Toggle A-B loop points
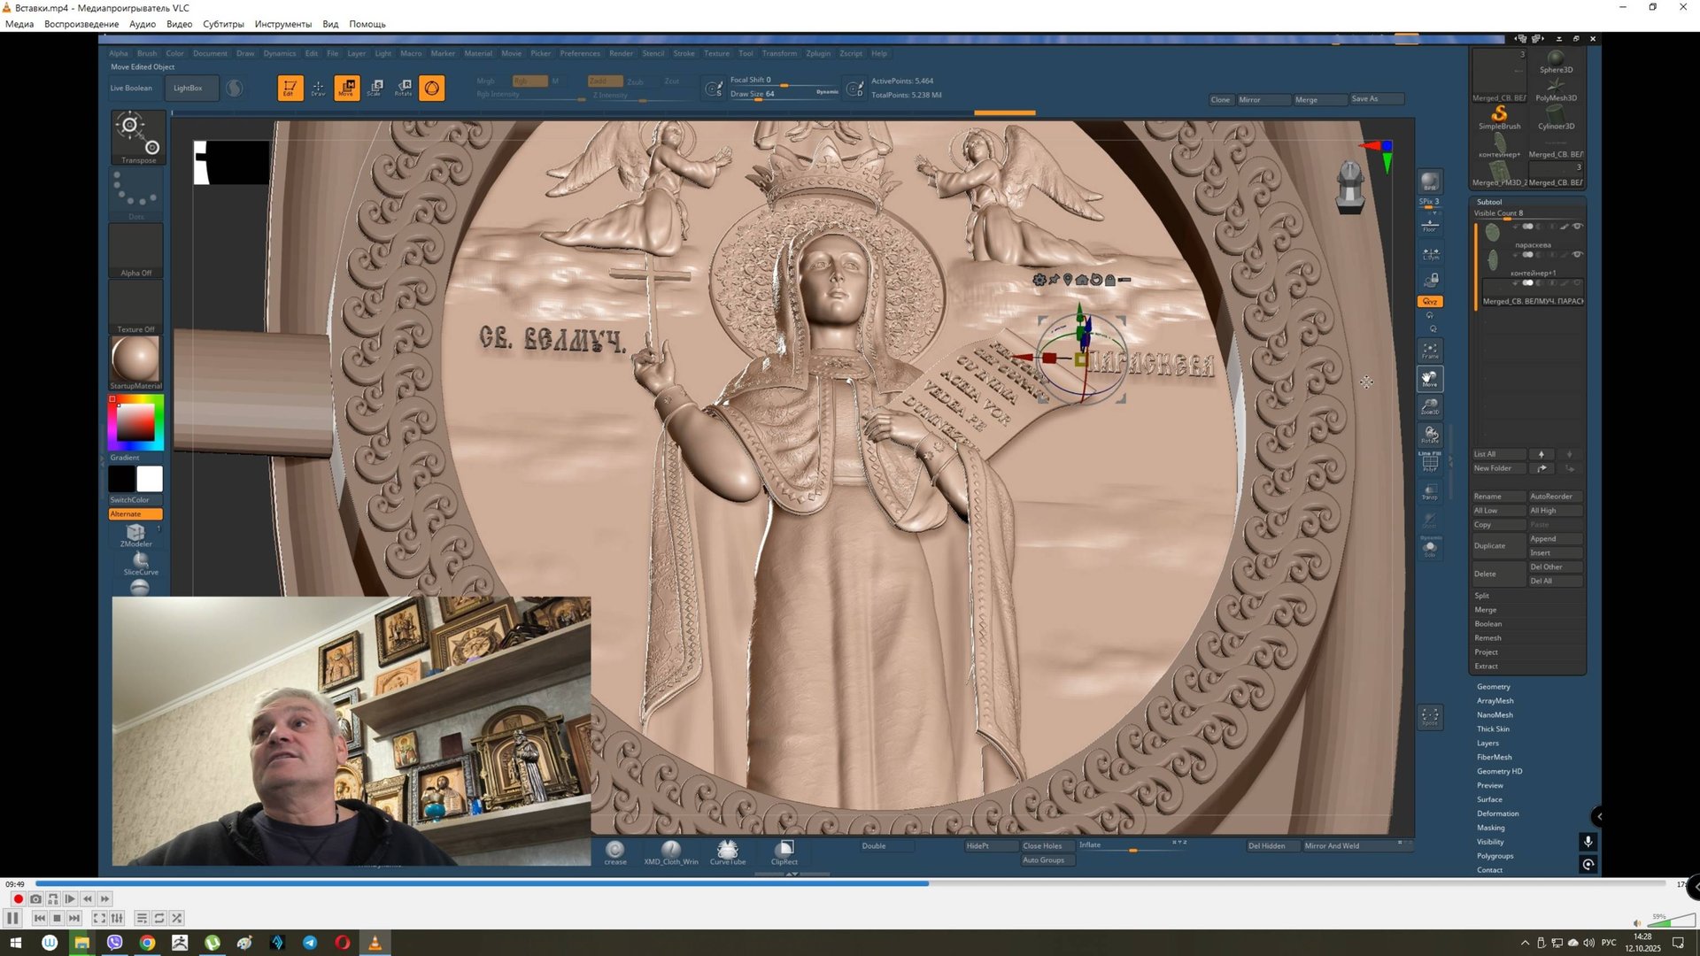The height and width of the screenshot is (956, 1700). 53,898
